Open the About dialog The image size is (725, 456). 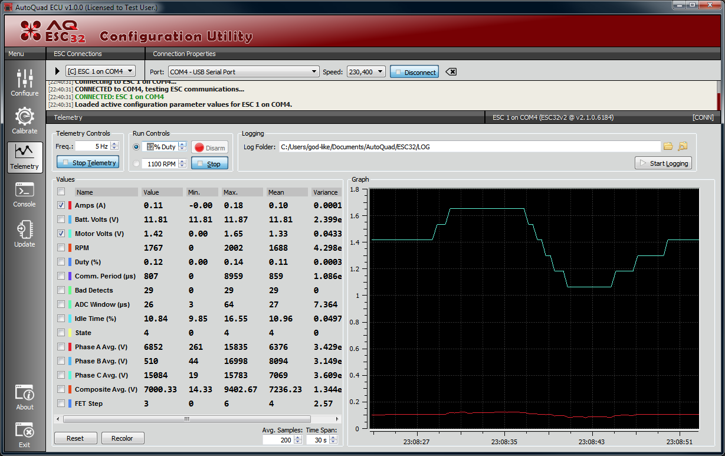pos(24,398)
